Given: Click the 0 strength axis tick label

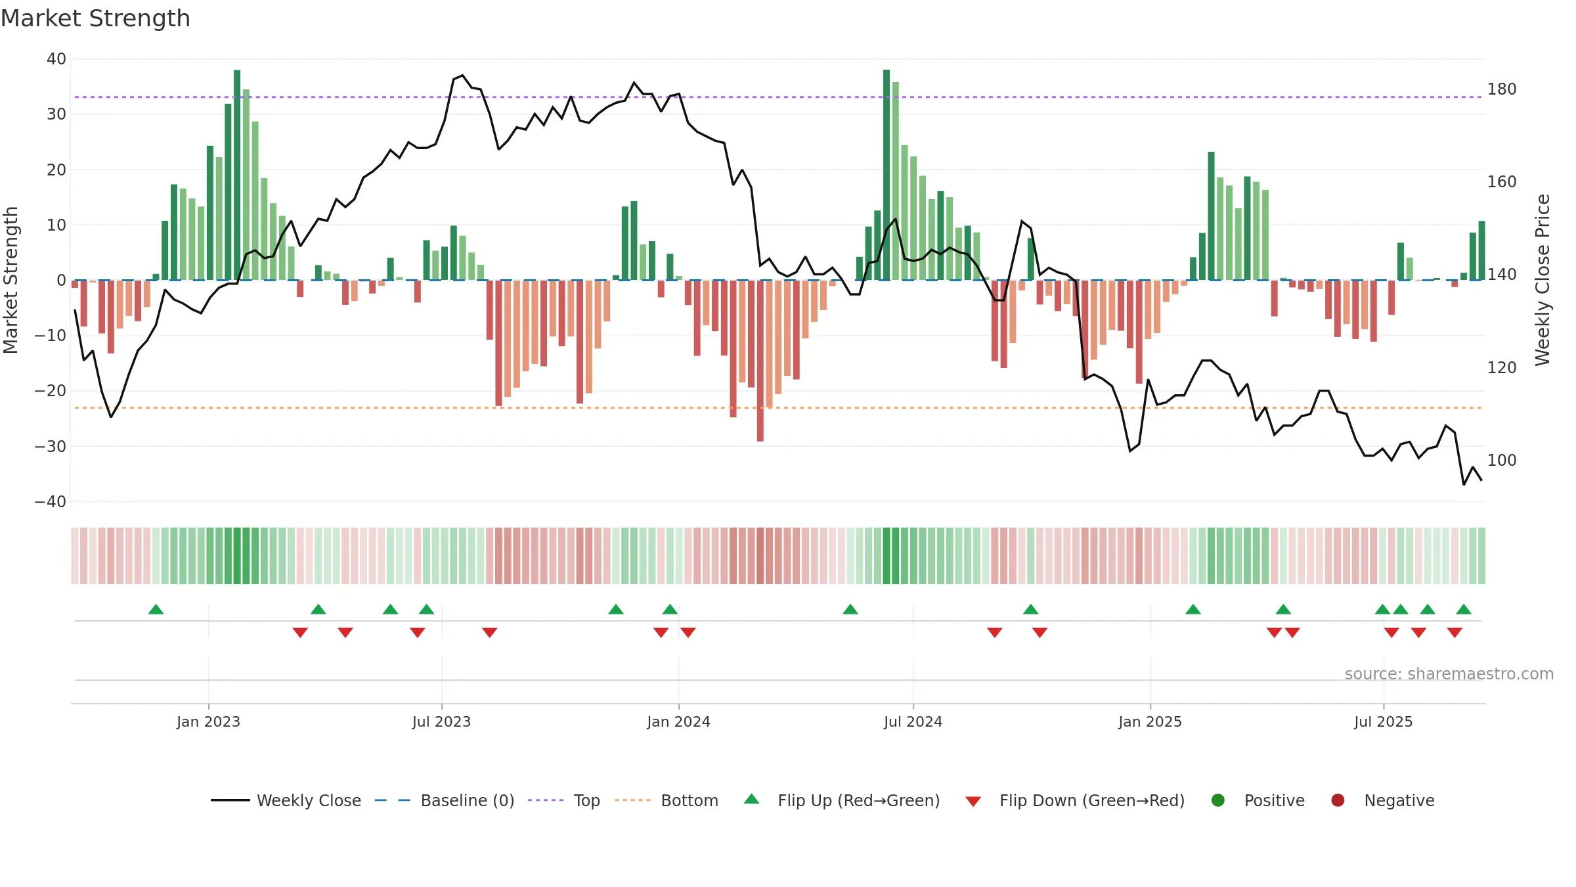Looking at the screenshot, I should (x=62, y=280).
